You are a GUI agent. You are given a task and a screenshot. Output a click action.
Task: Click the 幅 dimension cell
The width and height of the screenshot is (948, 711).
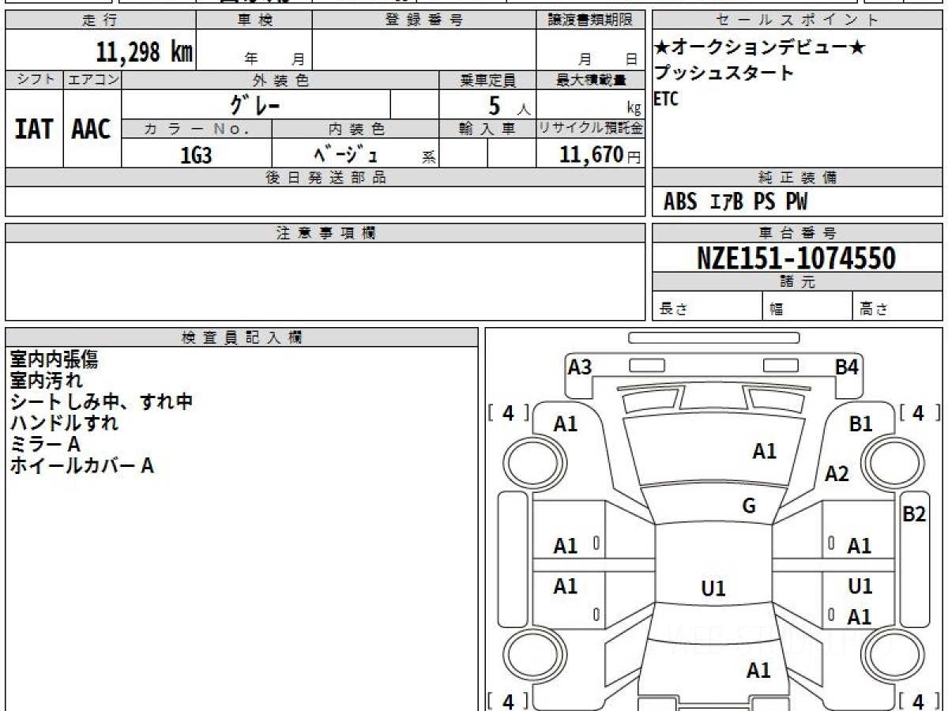coord(807,307)
